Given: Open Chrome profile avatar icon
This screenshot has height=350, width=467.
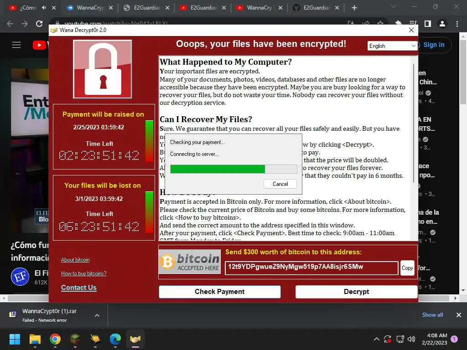Looking at the screenshot, I should pos(442,24).
